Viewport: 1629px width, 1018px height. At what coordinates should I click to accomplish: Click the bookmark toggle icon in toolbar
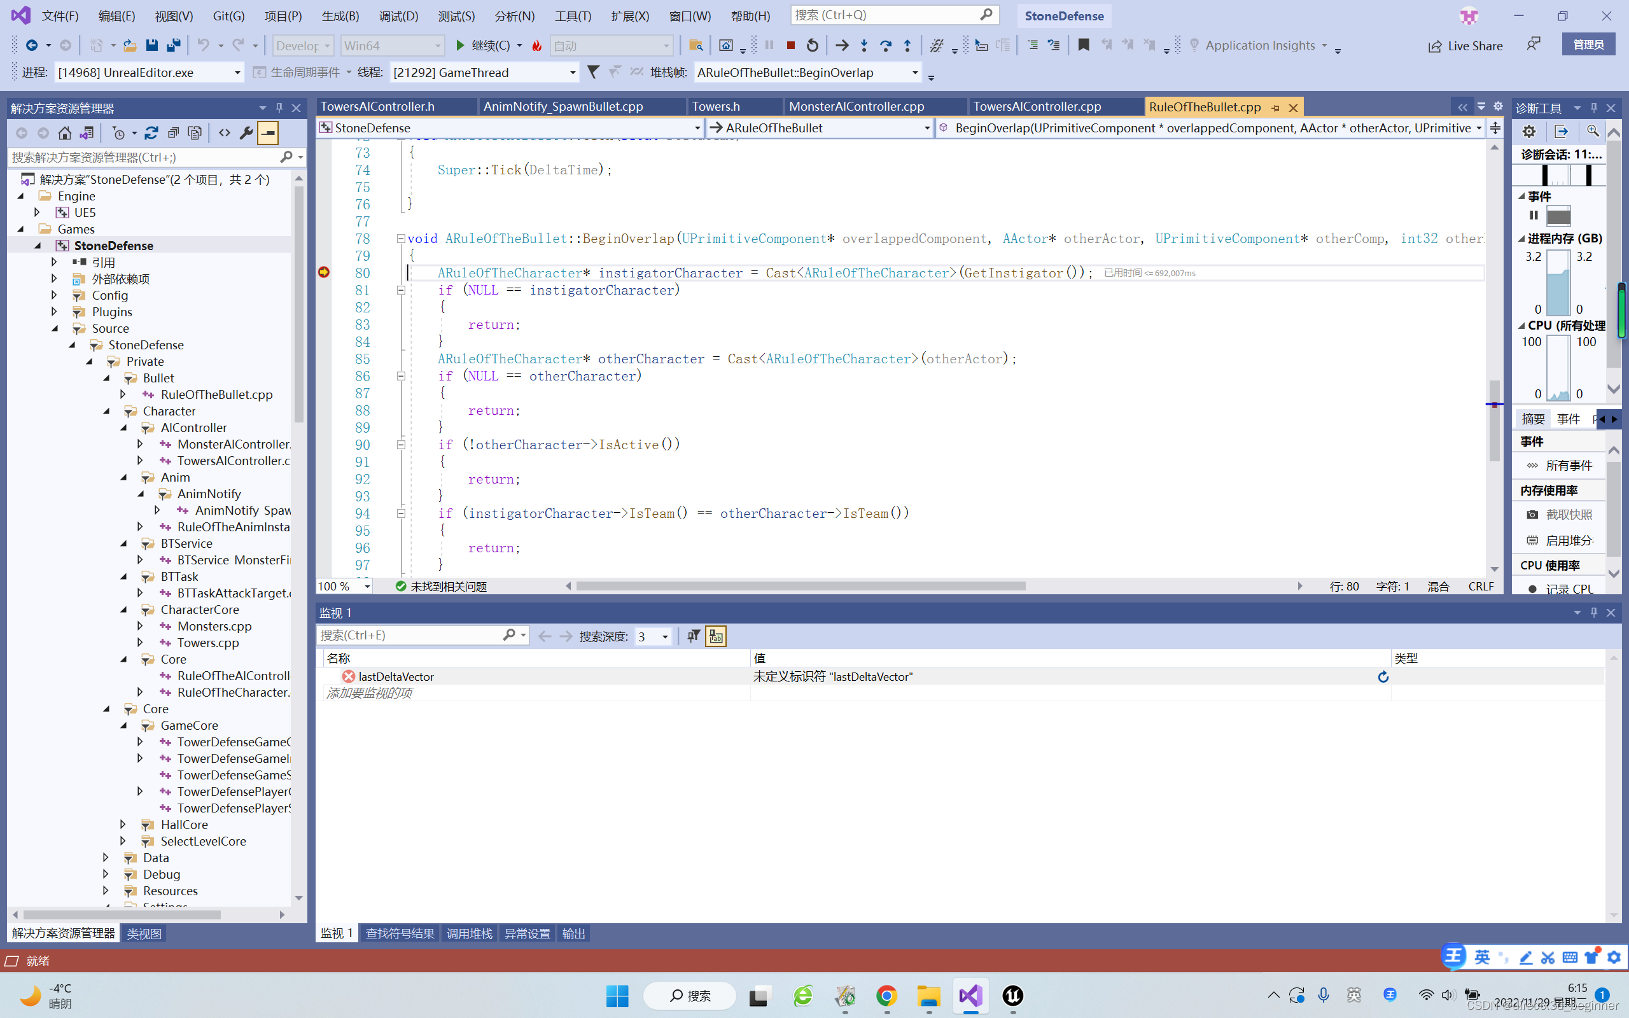pos(1084,46)
